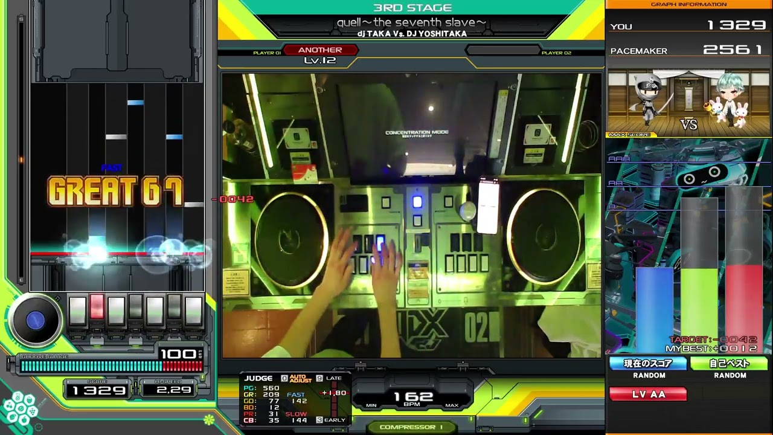
Task: Click the TARGET:-0042 text
Action: pos(713,340)
